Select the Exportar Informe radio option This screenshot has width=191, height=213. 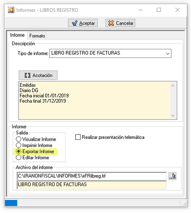click(35, 151)
